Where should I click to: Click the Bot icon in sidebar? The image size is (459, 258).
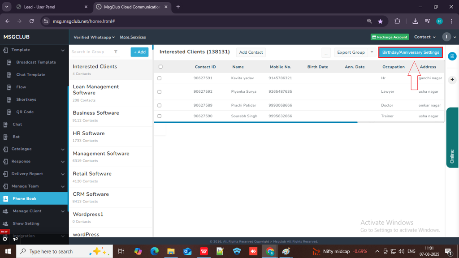point(5,137)
